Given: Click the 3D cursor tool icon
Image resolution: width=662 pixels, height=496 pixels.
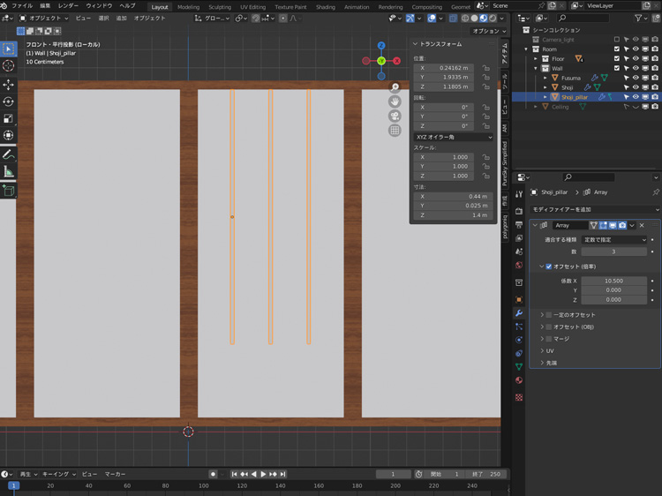Looking at the screenshot, I should pyautogui.click(x=9, y=65).
